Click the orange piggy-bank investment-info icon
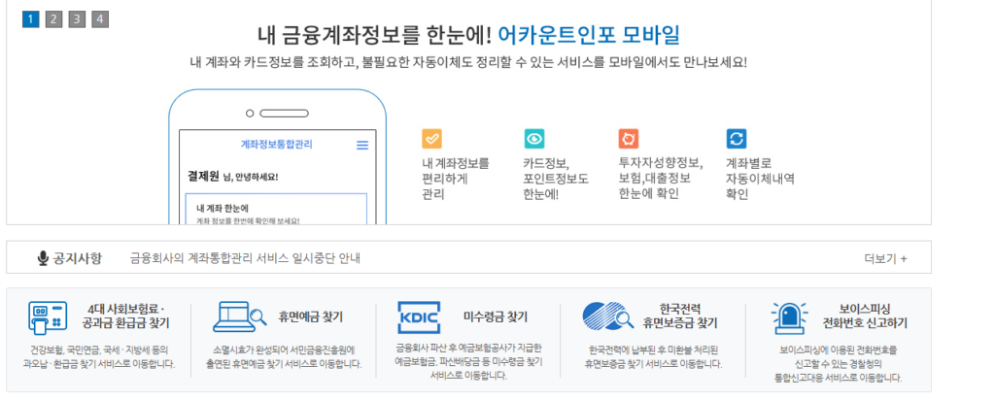 (x=629, y=138)
